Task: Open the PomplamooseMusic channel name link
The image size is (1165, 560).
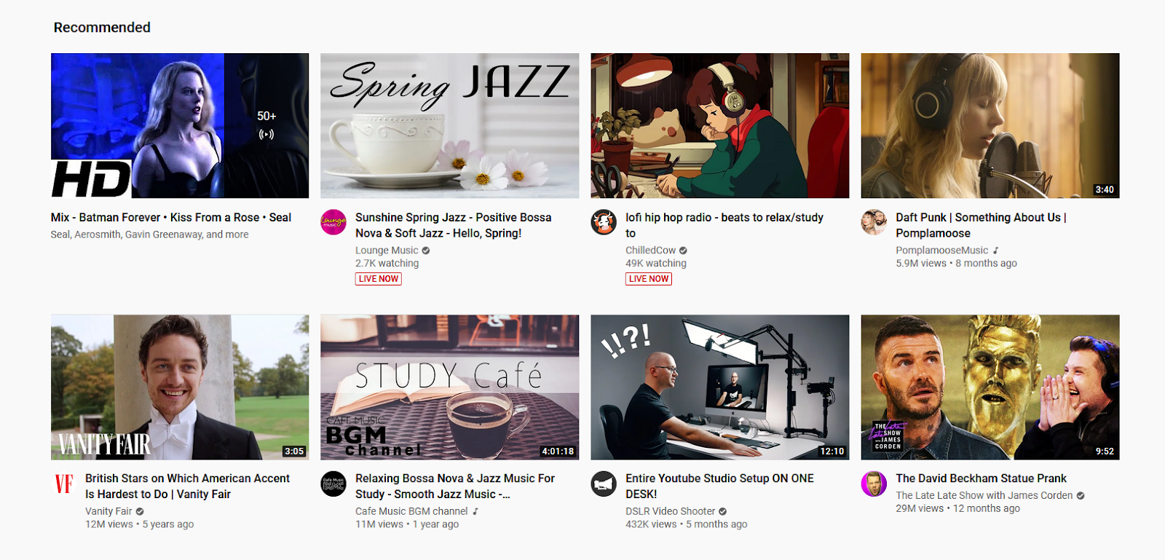Action: (942, 250)
